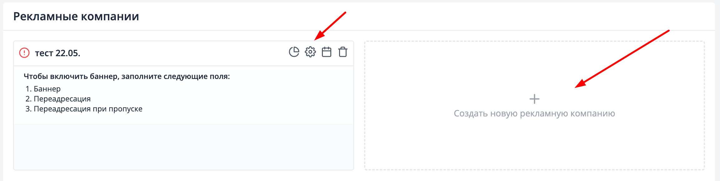Image resolution: width=720 pixels, height=181 pixels.
Task: Select the campaign title "тест 22.05."
Action: click(57, 53)
